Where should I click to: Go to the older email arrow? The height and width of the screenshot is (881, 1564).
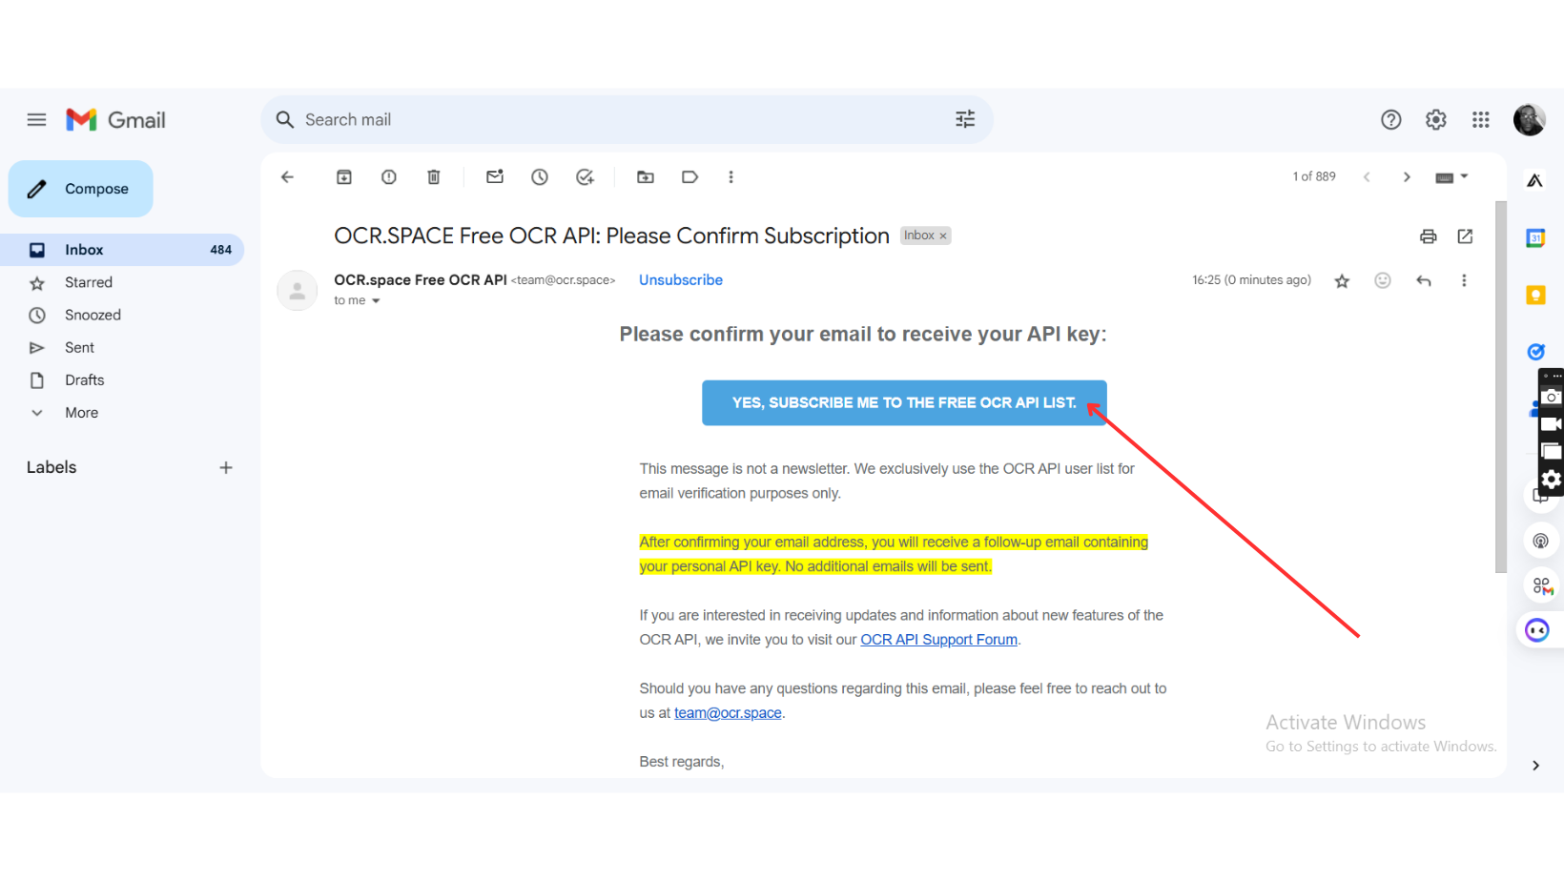[x=1407, y=176]
